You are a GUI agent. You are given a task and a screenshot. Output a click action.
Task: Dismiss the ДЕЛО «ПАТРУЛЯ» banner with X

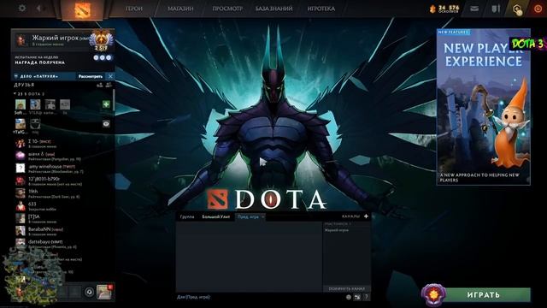pos(110,76)
